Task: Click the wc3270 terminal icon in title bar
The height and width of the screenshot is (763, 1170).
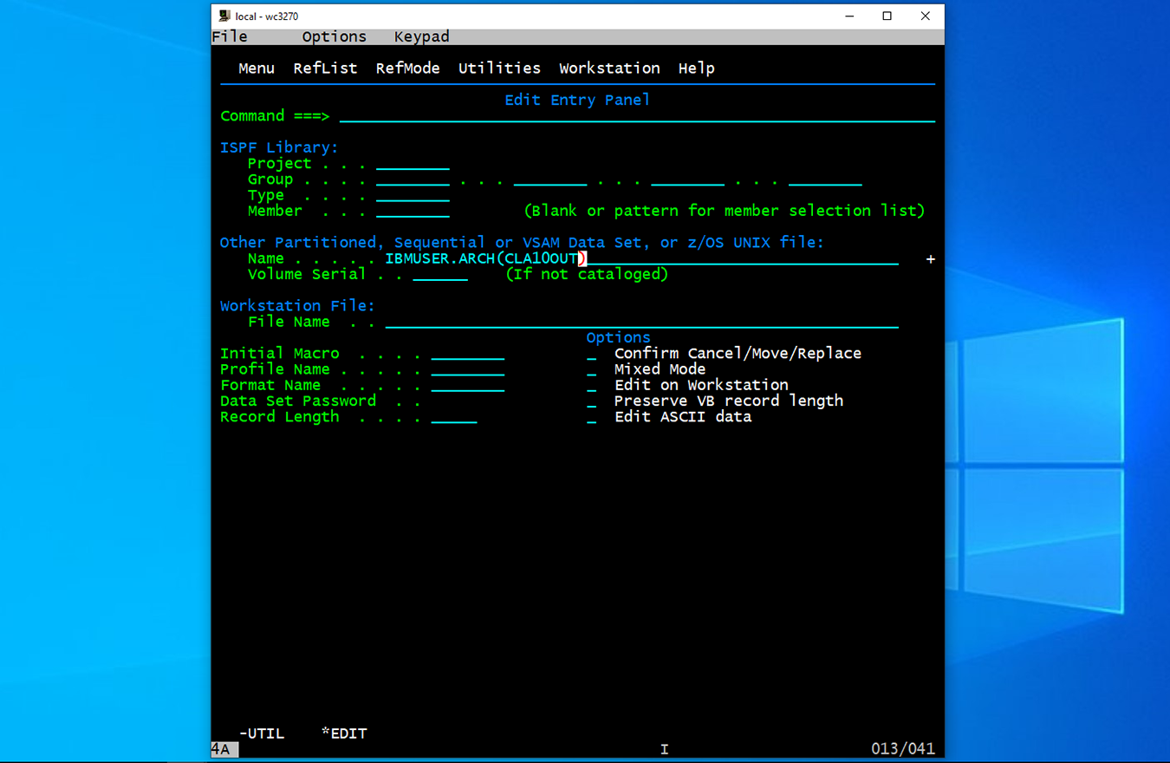Action: (224, 16)
